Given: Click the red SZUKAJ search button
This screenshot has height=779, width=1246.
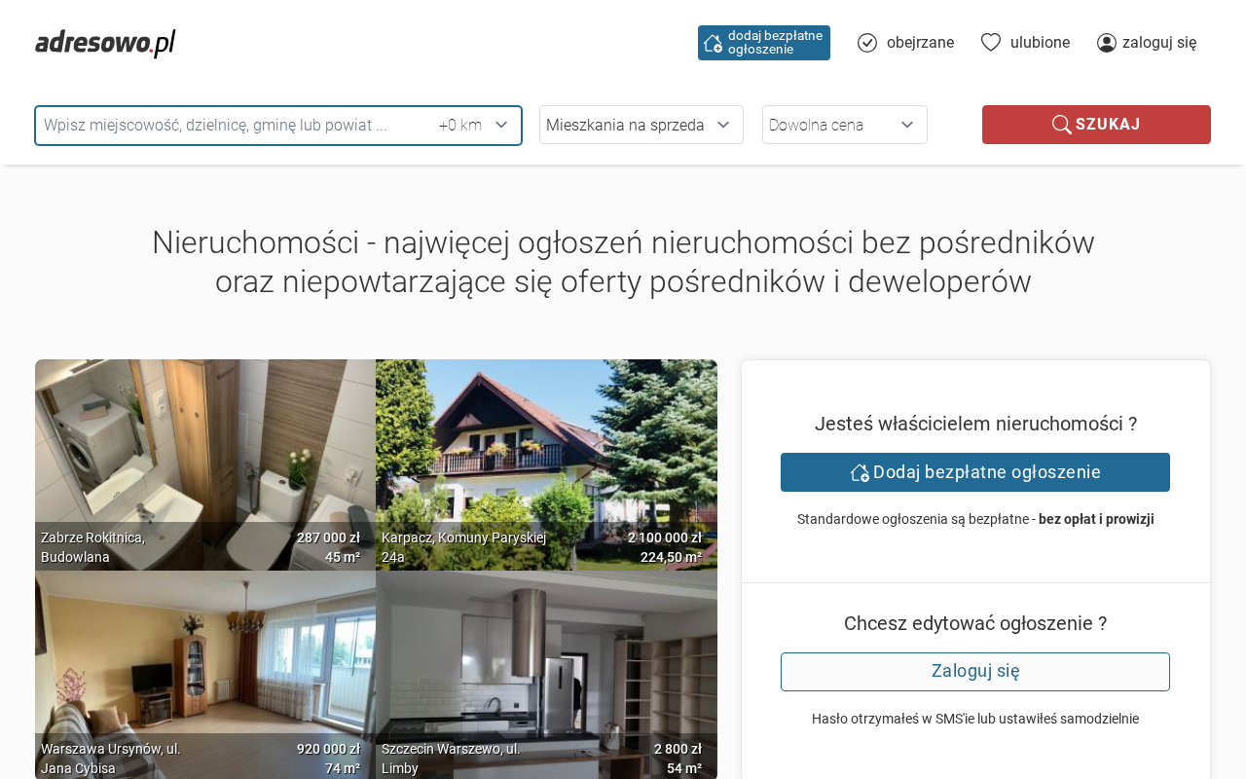Looking at the screenshot, I should click(1096, 125).
